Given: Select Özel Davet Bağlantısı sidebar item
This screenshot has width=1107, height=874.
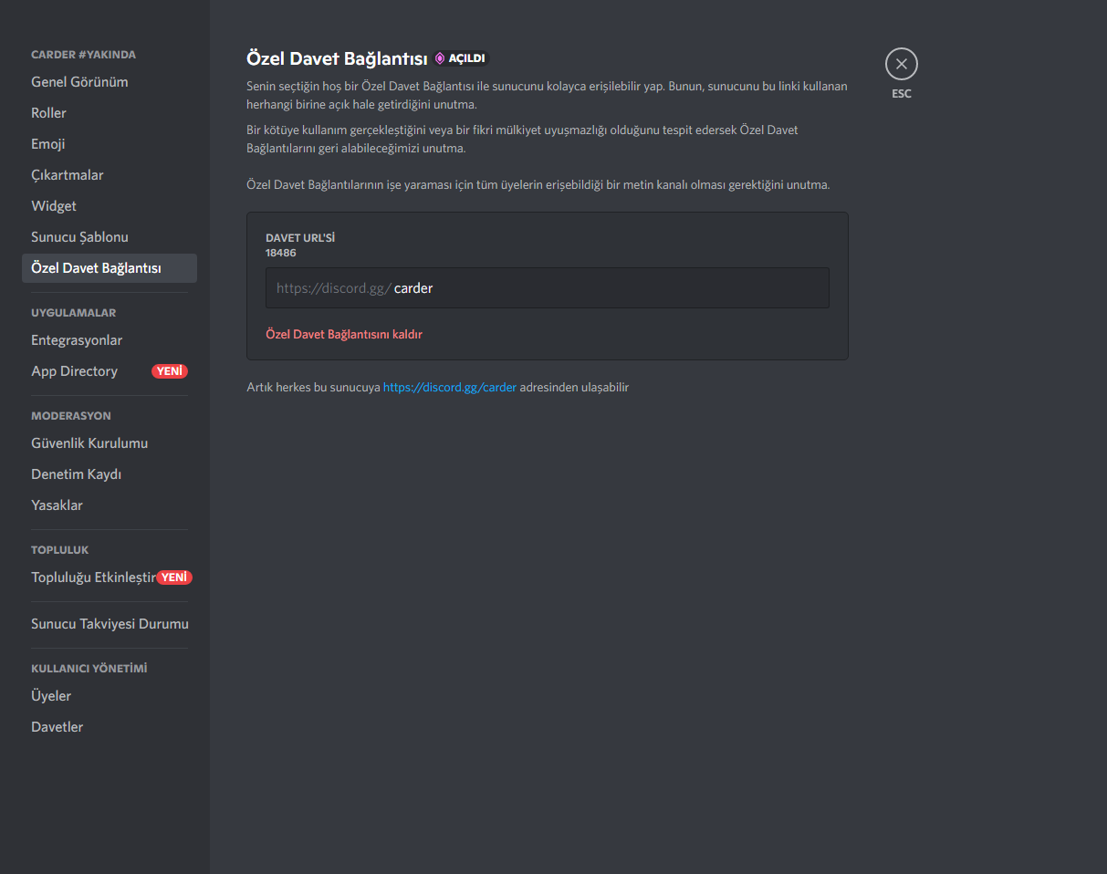Looking at the screenshot, I should click(x=110, y=268).
